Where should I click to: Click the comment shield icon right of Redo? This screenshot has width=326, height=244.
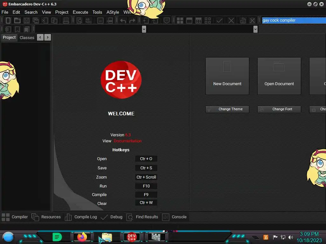tap(167, 21)
